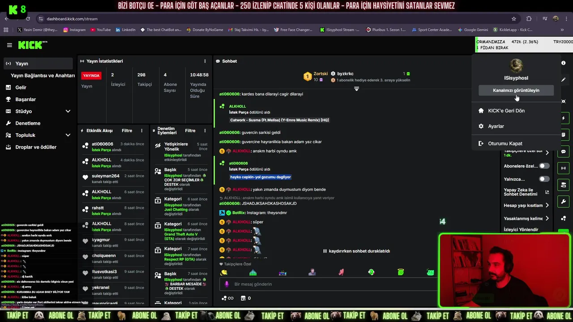Bookmark page with browser star icon
Viewport: 573px width, 322px height.
(x=514, y=19)
